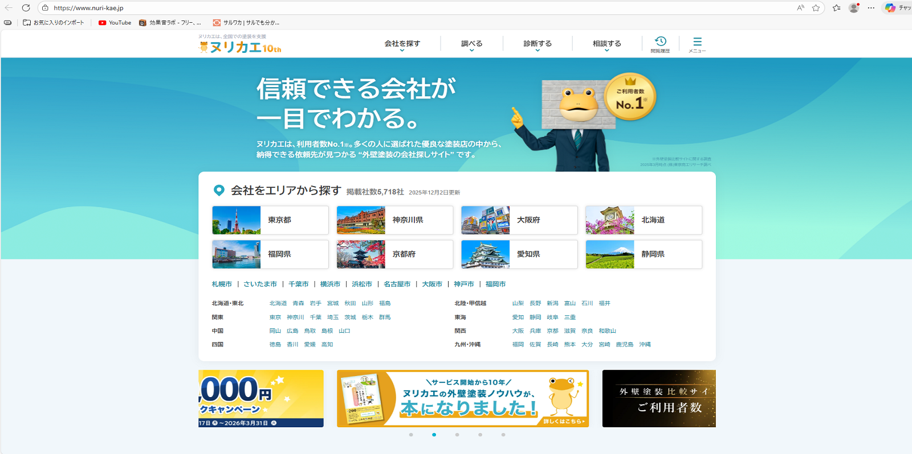Open the hamburger メニュー icon
912x454 pixels.
[x=697, y=44]
